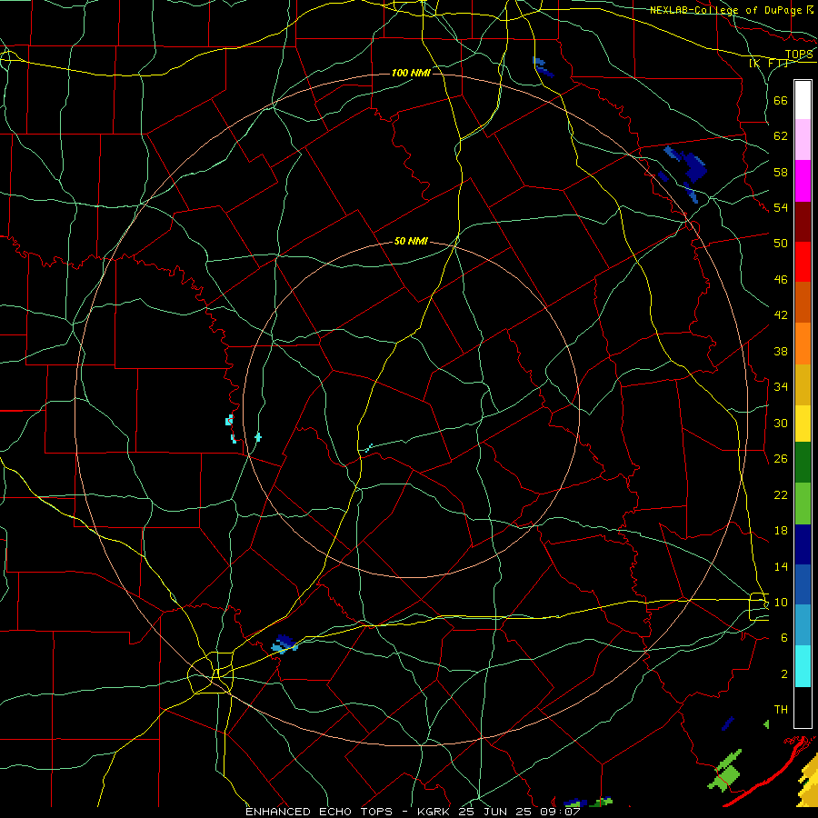The height and width of the screenshot is (818, 818).
Task: Select the cyan legend swatch
Action: 803,666
